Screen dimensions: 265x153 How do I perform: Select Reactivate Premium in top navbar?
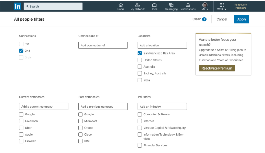[241, 6]
